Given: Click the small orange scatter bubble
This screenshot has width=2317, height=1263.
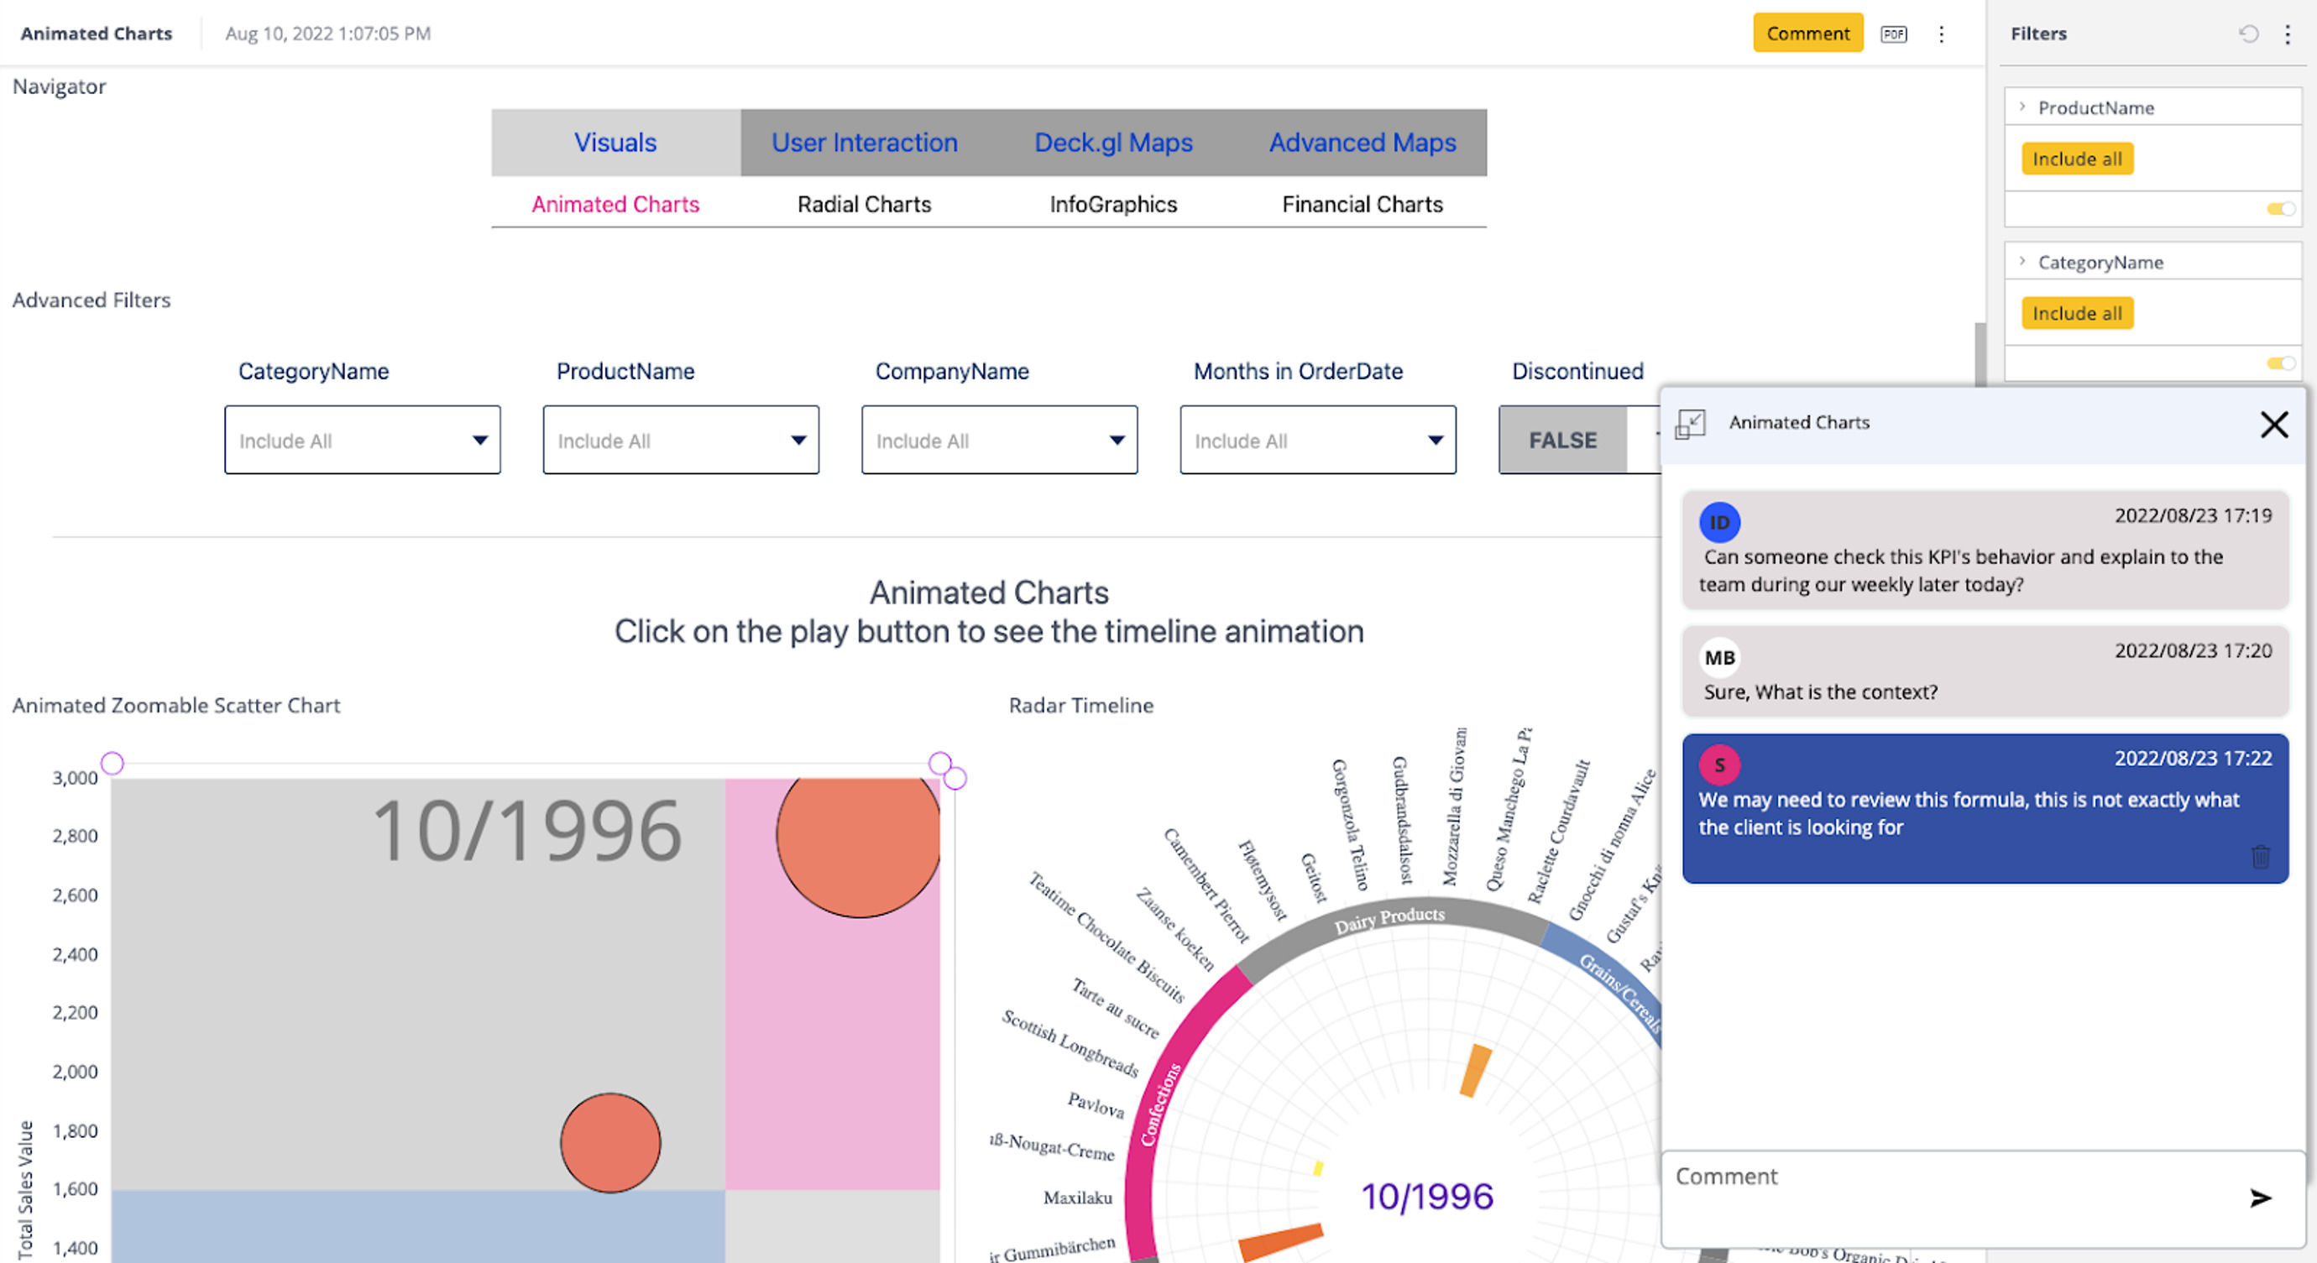Looking at the screenshot, I should 611,1144.
